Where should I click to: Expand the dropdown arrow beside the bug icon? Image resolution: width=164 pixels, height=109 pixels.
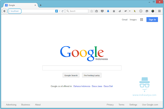tap(130, 11)
